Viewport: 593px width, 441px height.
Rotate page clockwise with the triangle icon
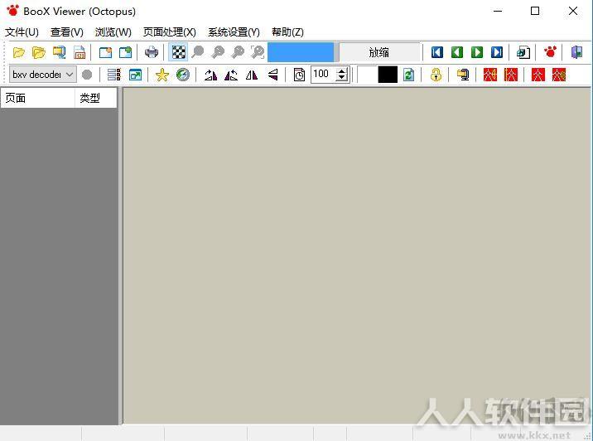[210, 75]
